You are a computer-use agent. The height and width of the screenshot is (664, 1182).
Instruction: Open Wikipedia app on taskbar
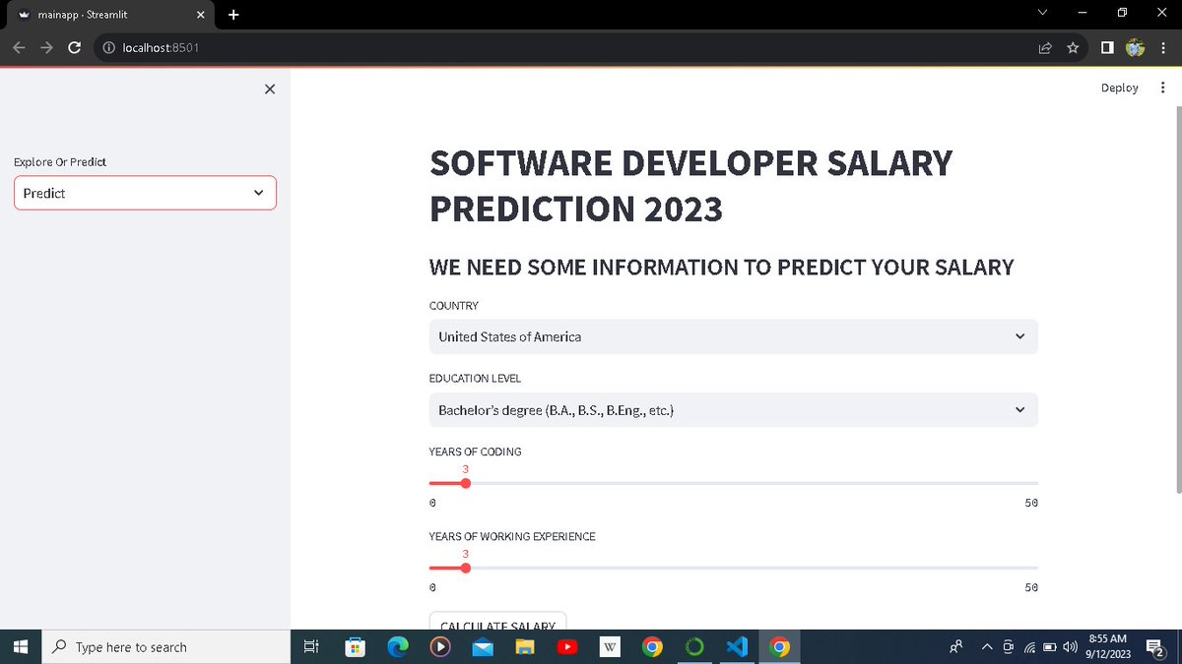point(610,646)
